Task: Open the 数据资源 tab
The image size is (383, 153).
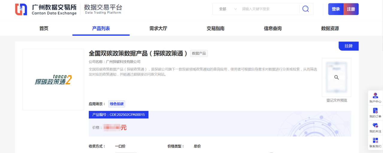Action: (330, 28)
